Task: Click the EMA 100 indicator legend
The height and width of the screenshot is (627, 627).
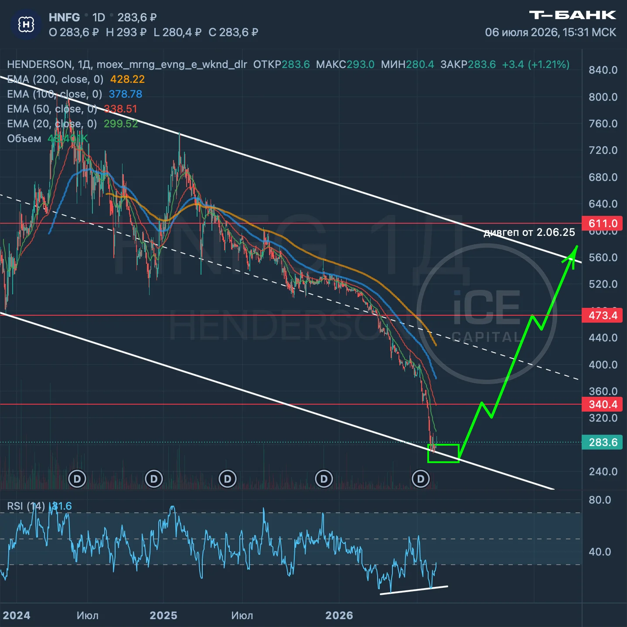Action: 75,94
